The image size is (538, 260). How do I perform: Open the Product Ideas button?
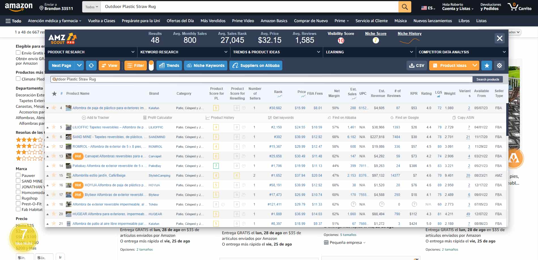pyautogui.click(x=450, y=65)
